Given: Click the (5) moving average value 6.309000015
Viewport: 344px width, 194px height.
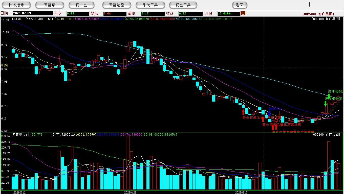Looking at the screenshot, I should coord(37,19).
